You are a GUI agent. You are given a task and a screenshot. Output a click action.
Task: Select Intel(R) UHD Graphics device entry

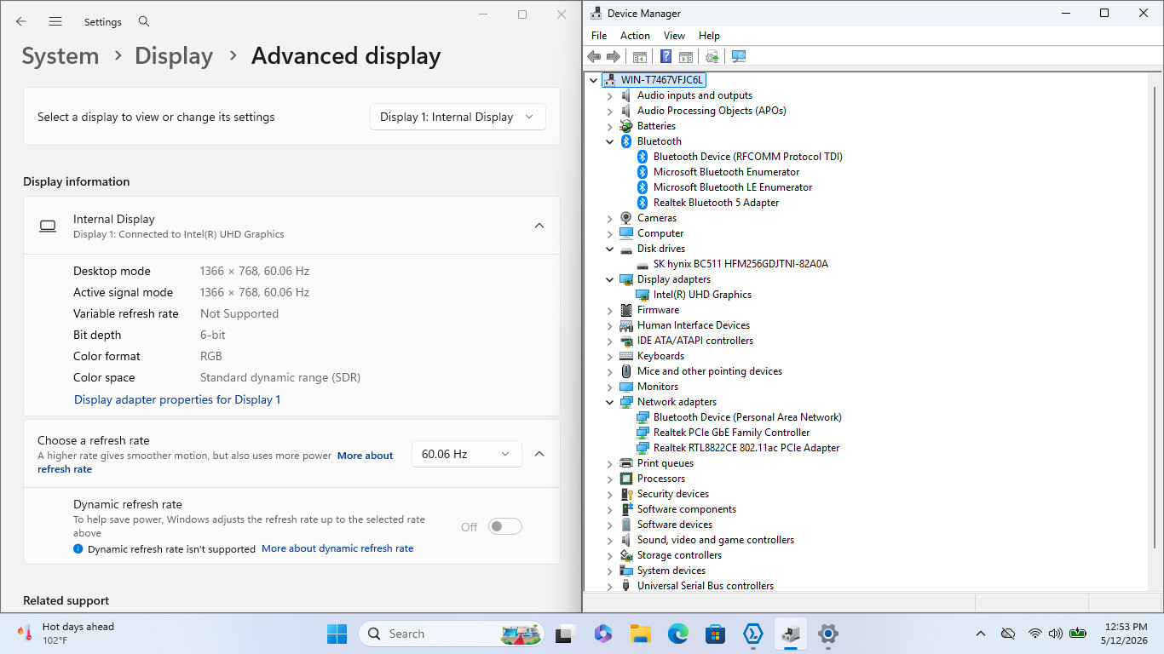[702, 295]
